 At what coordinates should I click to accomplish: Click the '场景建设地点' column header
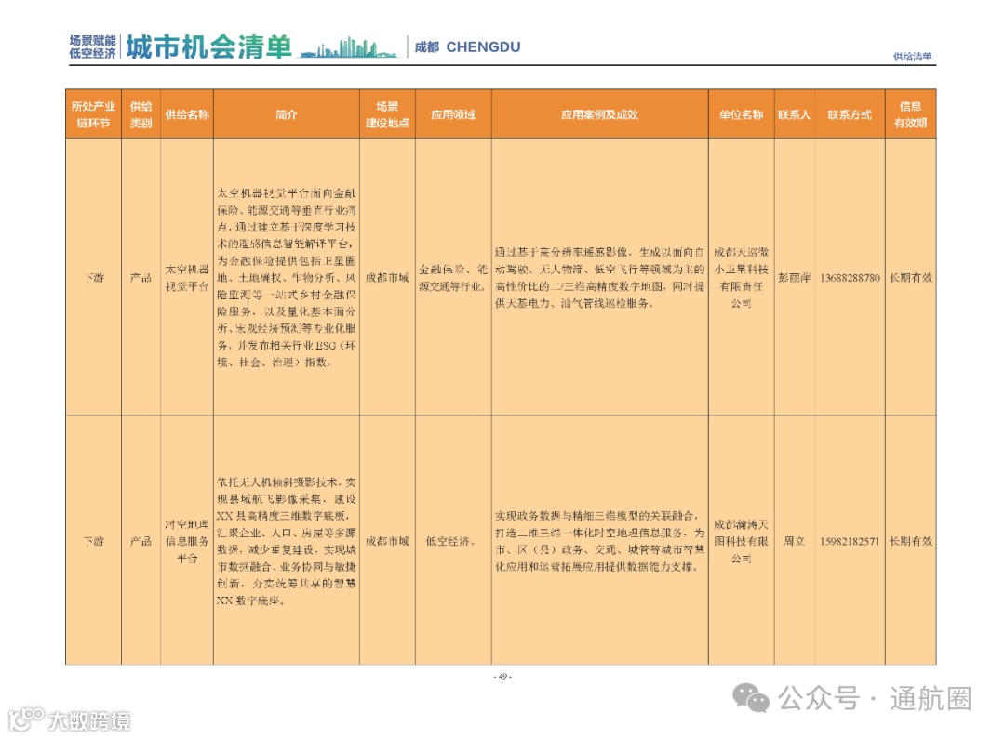click(387, 114)
